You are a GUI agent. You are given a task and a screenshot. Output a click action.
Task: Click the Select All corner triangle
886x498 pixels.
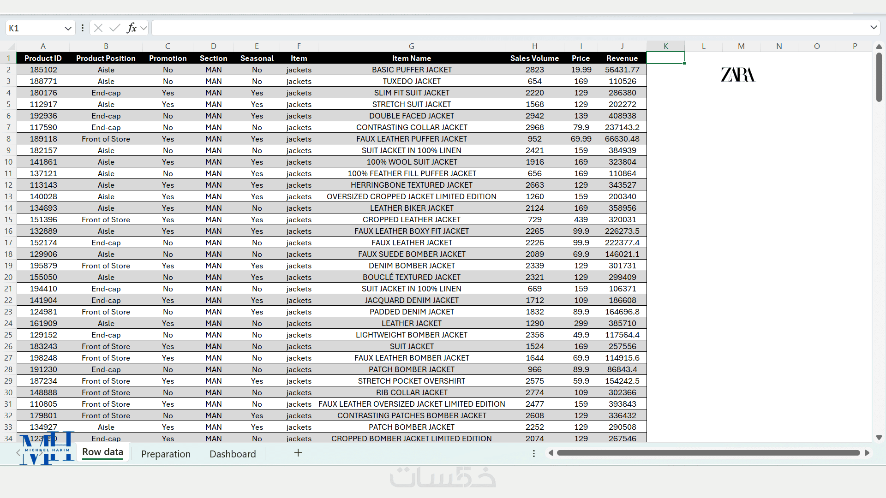click(11, 47)
